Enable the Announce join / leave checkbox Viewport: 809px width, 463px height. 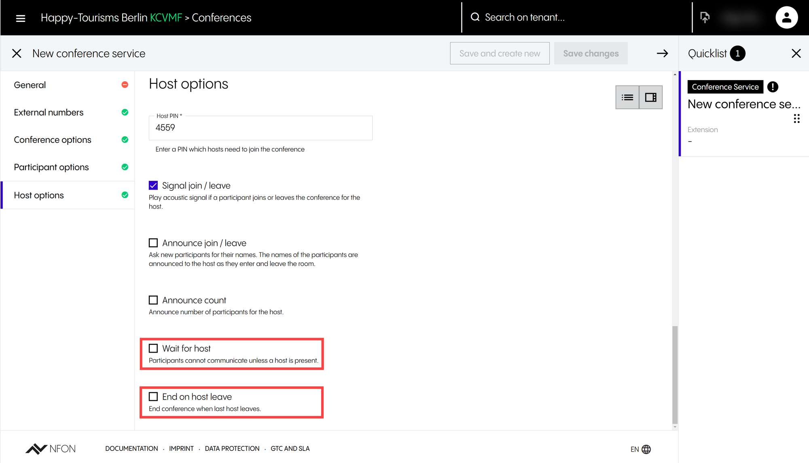[153, 243]
